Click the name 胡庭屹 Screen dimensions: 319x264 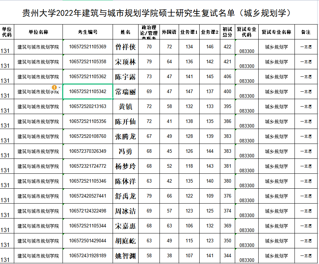pyautogui.click(x=125, y=241)
